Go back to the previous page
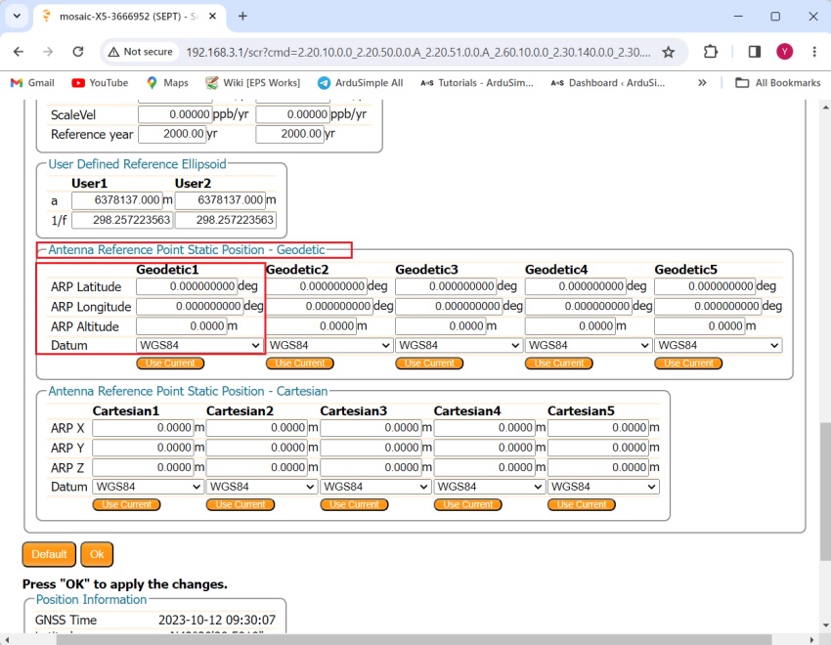Screen dimensions: 831x645 [19, 52]
